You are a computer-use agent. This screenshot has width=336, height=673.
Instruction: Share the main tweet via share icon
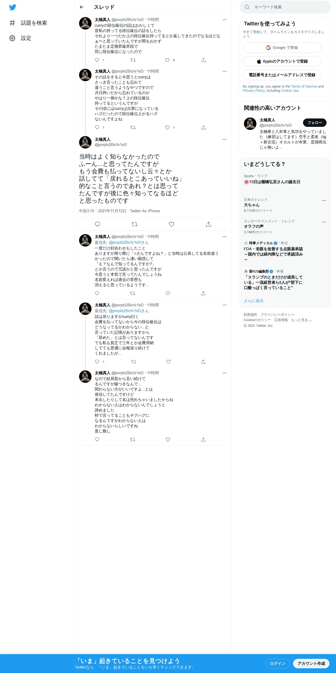click(208, 224)
